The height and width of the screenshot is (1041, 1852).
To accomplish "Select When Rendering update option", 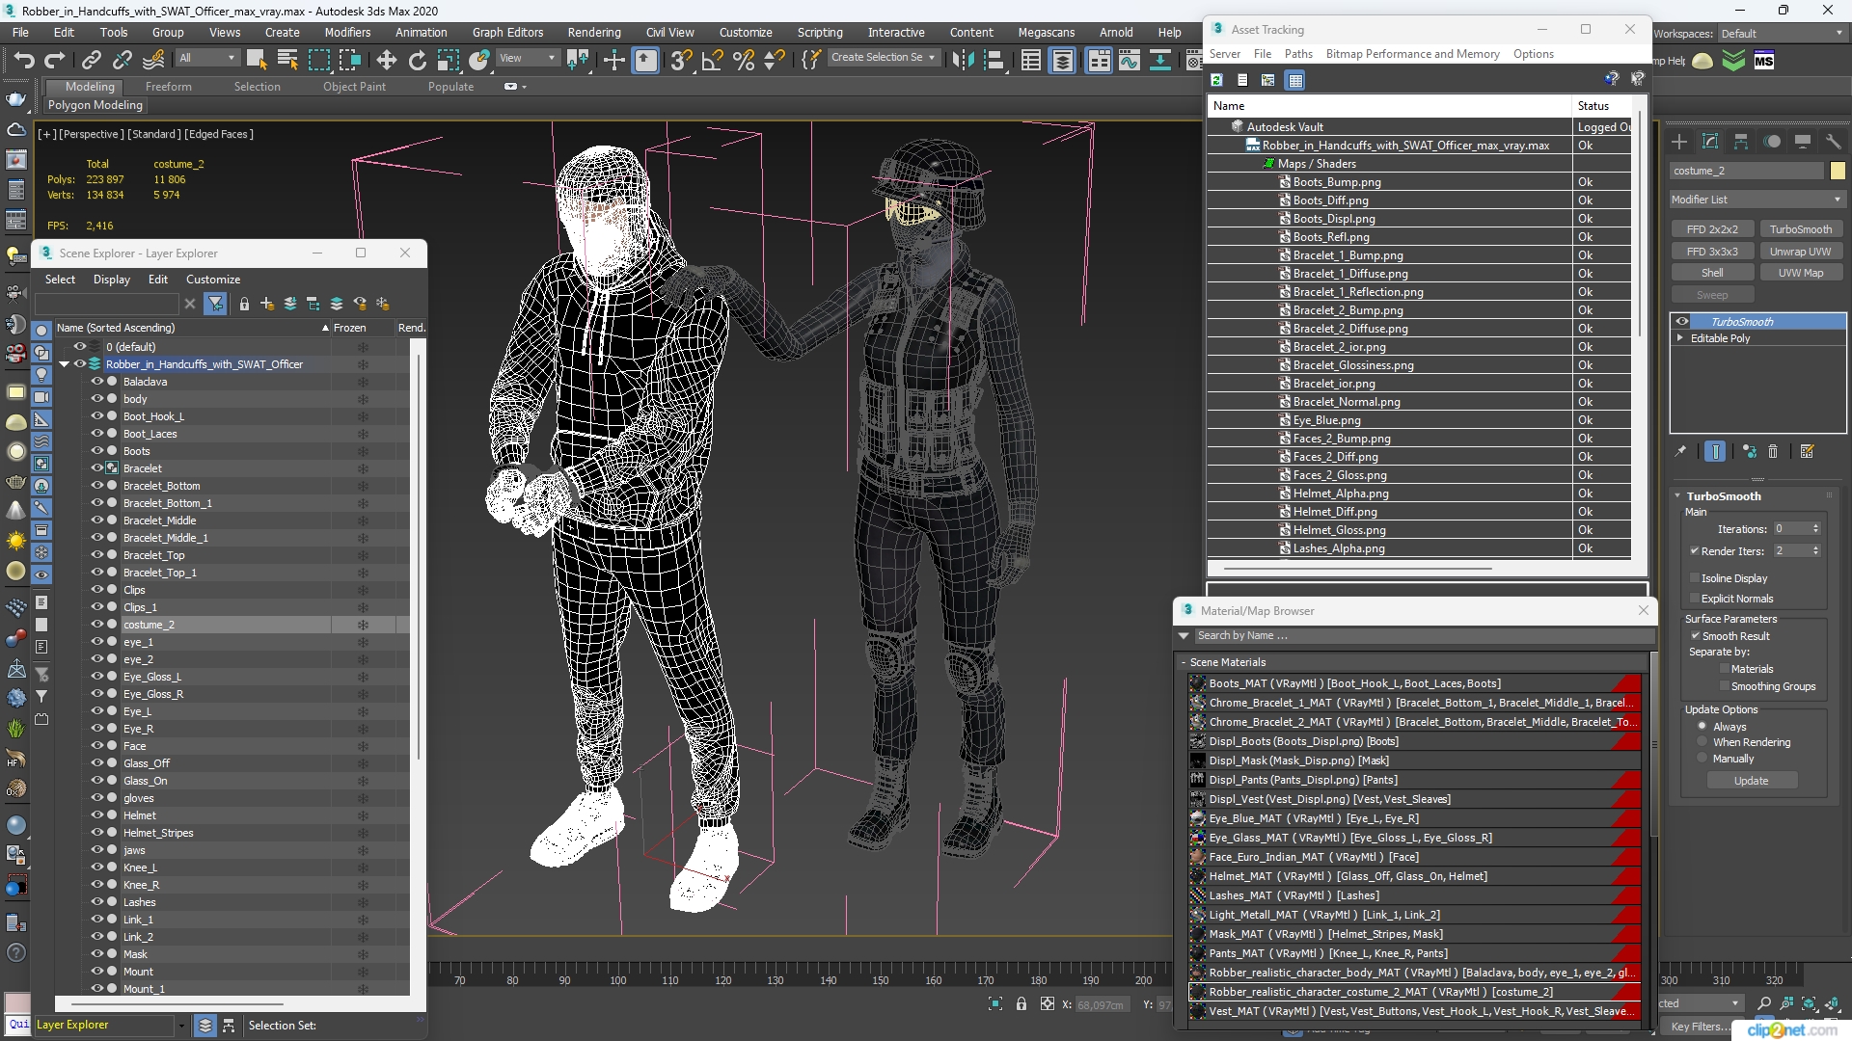I will point(1702,742).
